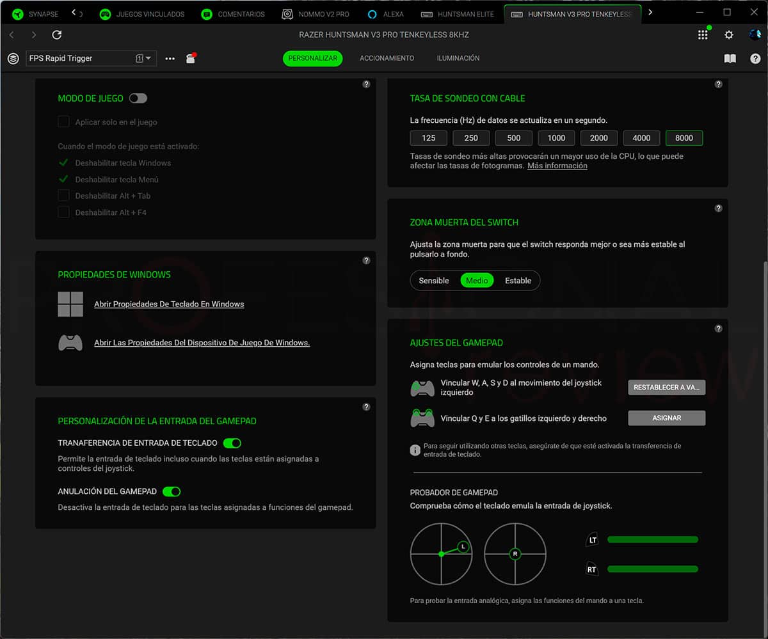
Task: Open the Más información link
Action: point(557,166)
